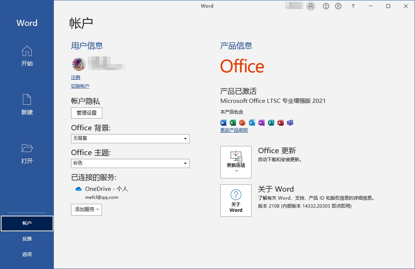Click the user avatar picture
This screenshot has height=269, width=415.
[x=79, y=64]
